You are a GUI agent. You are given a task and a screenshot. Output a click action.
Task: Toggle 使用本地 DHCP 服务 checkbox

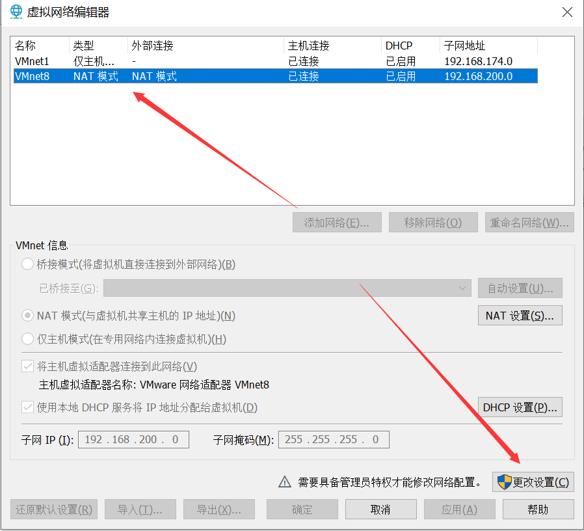[27, 407]
